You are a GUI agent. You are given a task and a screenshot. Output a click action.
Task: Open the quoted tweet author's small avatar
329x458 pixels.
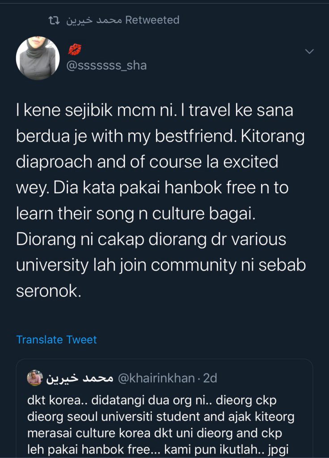coord(34,378)
